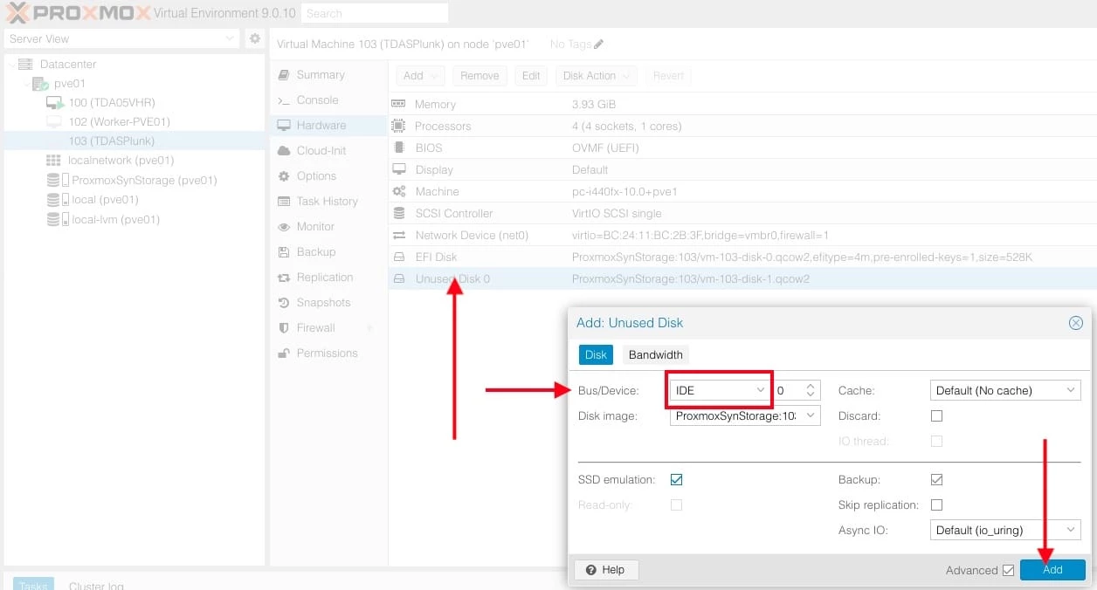Select the Network Device (net0) row
The height and width of the screenshot is (590, 1097).
(x=742, y=235)
